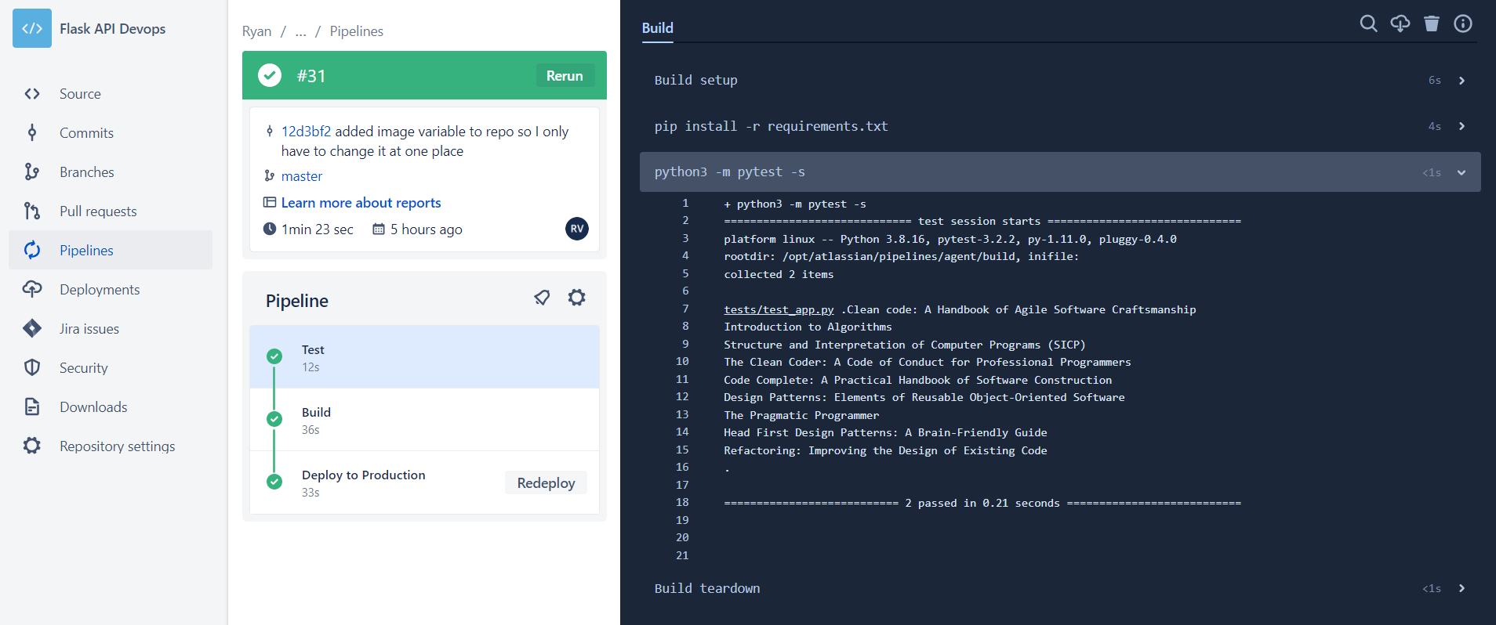This screenshot has height=625, width=1496.
Task: Expand the Build teardown log section
Action: point(1462,588)
